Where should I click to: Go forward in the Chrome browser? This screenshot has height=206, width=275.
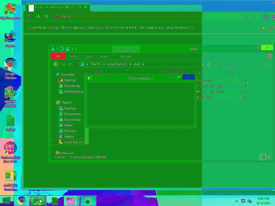point(38,16)
